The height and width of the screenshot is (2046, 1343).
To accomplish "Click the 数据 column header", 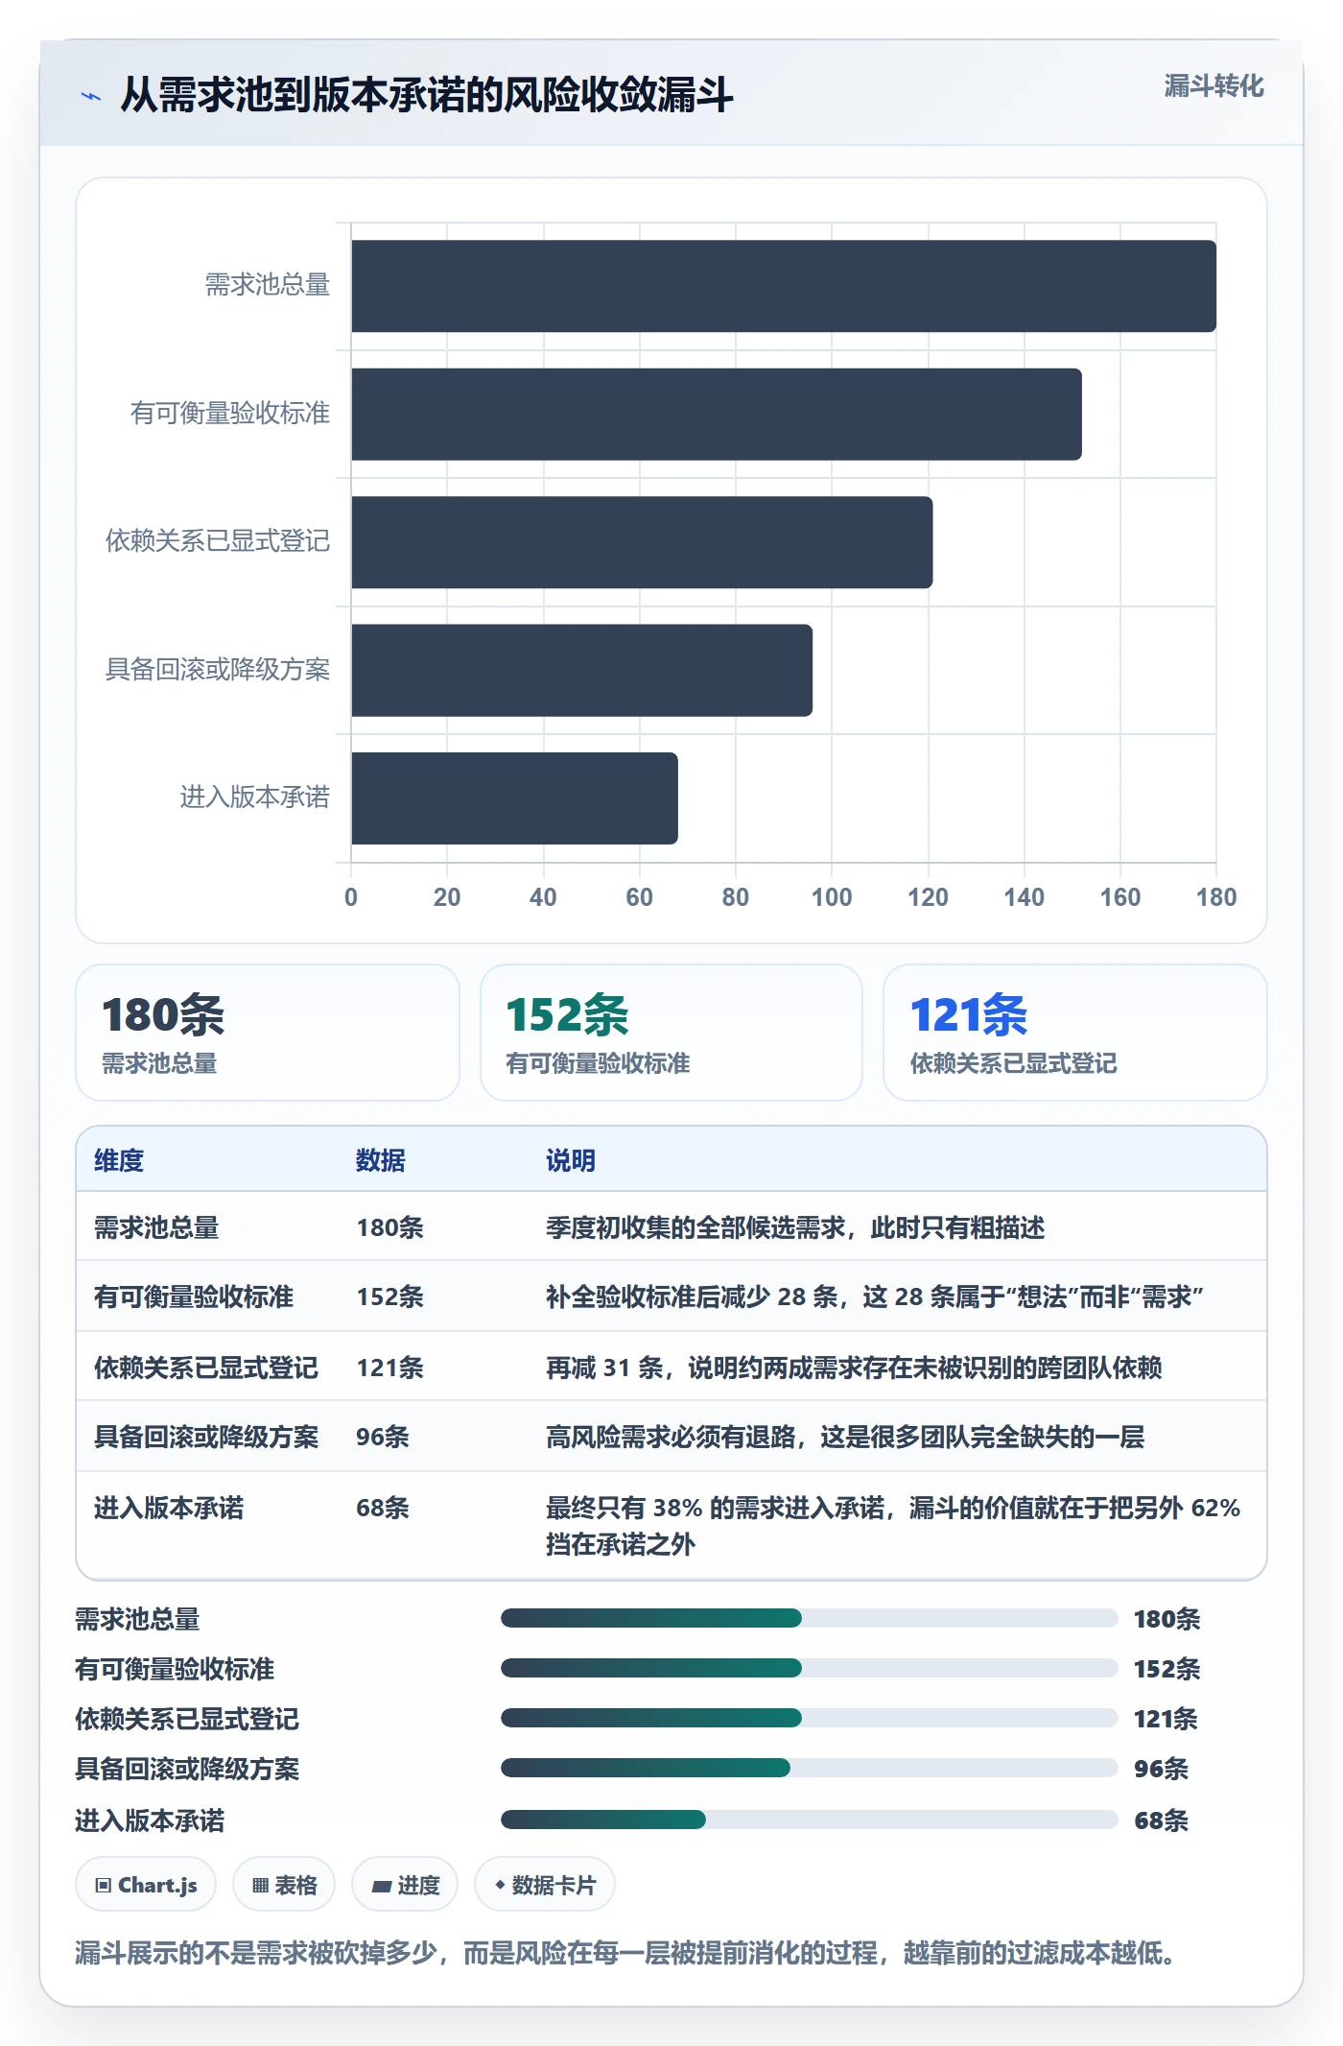I will coord(381,1160).
